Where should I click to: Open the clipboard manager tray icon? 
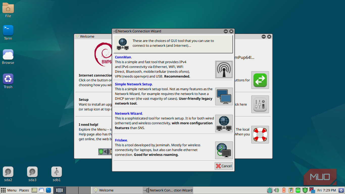[x=291, y=190]
